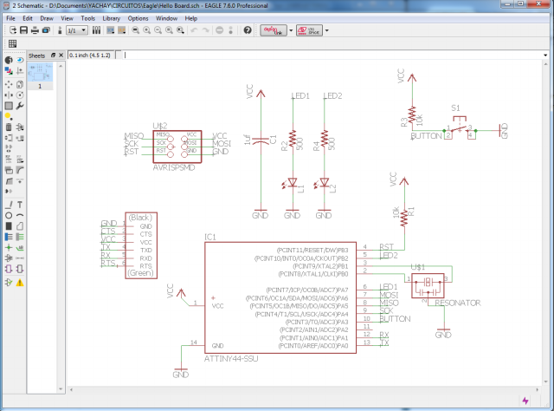Expand the designlink dropdown arrow

[x=291, y=30]
